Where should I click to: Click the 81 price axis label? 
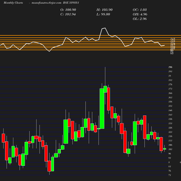click(x=170, y=167)
